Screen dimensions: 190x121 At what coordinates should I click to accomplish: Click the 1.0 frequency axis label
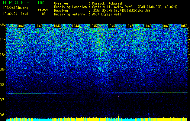(2, 54)
